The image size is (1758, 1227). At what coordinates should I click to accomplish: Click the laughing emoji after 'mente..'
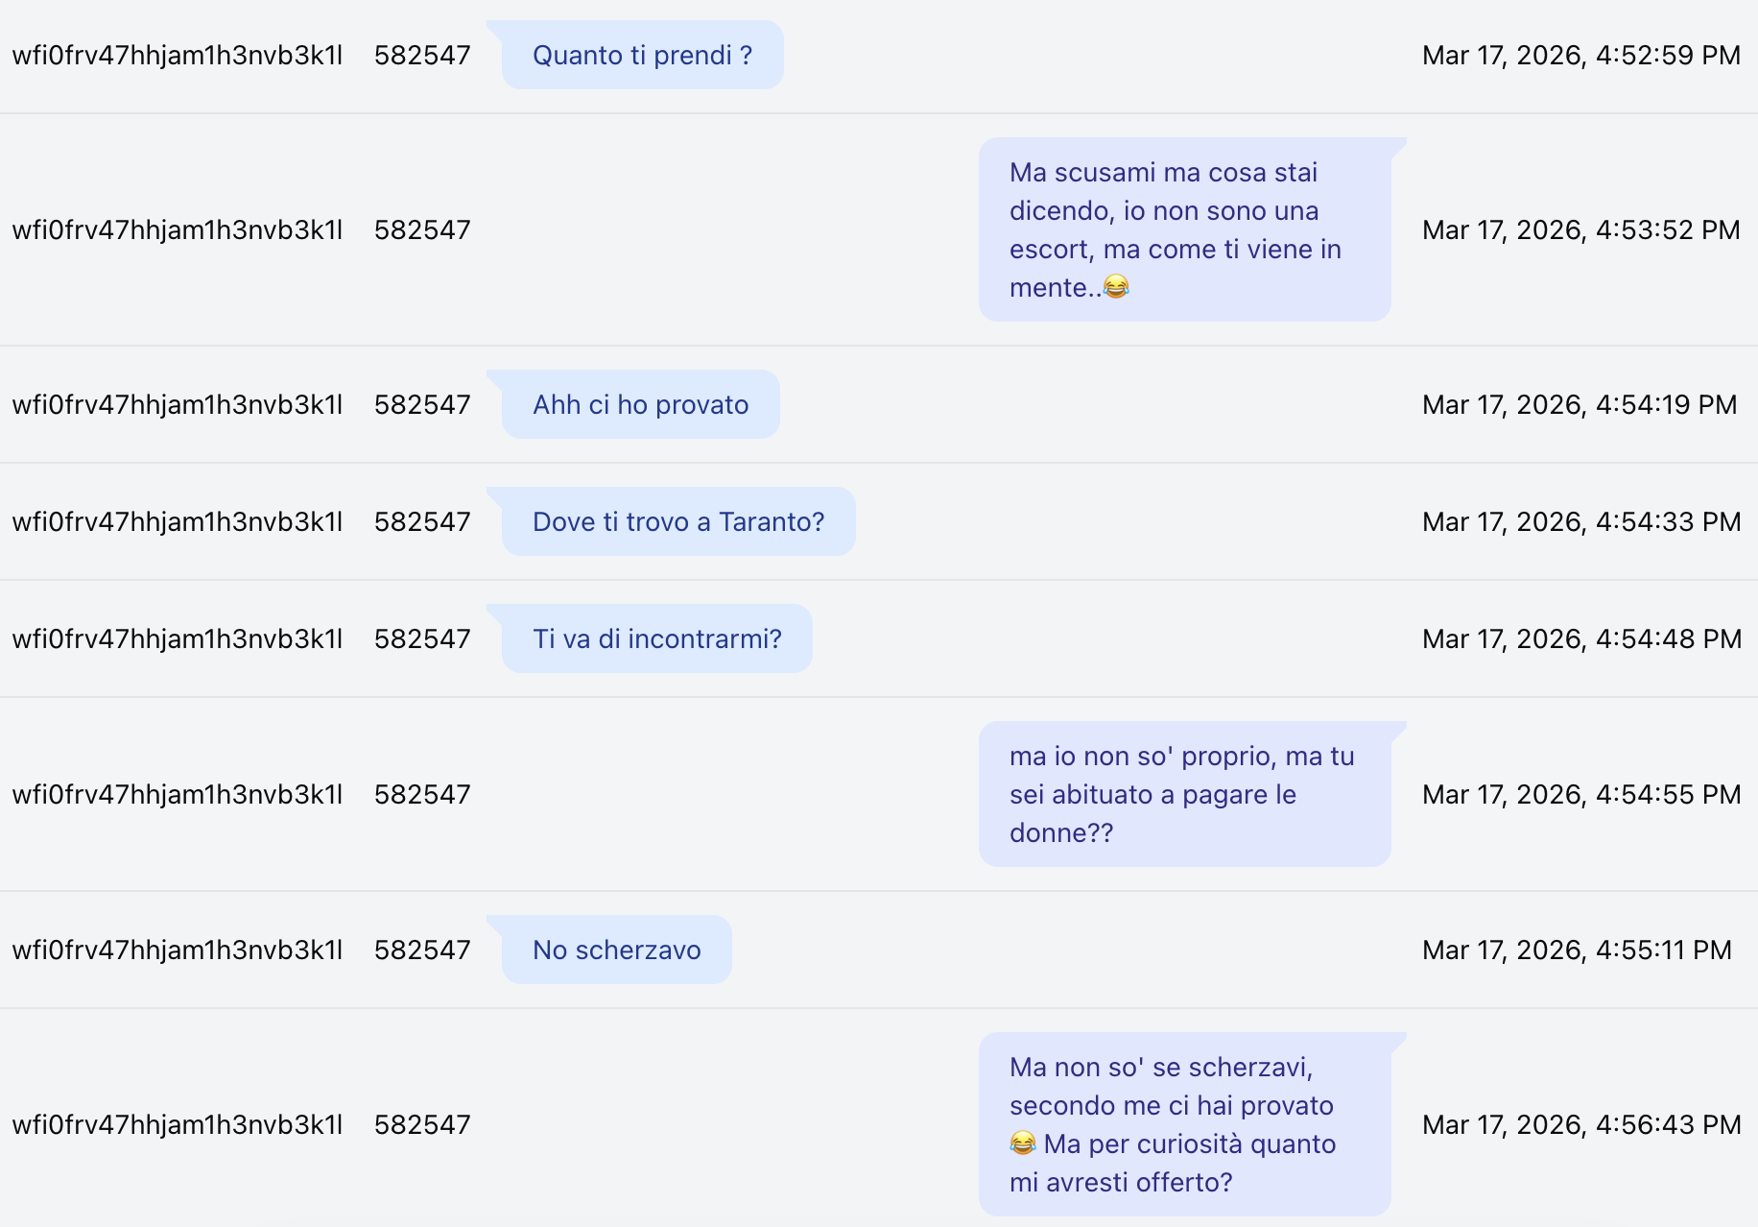(1116, 287)
